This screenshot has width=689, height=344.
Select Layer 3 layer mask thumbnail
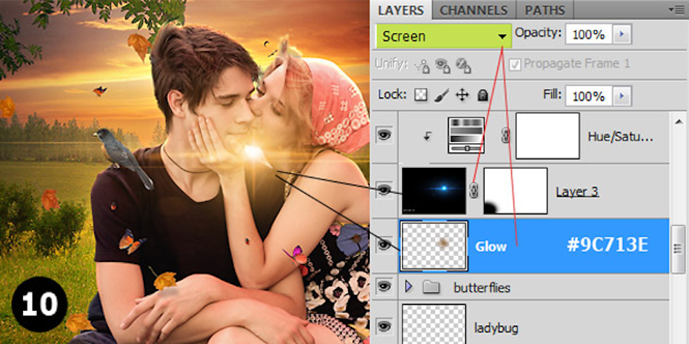(516, 191)
